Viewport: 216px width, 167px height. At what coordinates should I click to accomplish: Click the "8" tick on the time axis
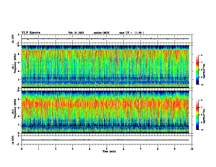tap(158, 149)
